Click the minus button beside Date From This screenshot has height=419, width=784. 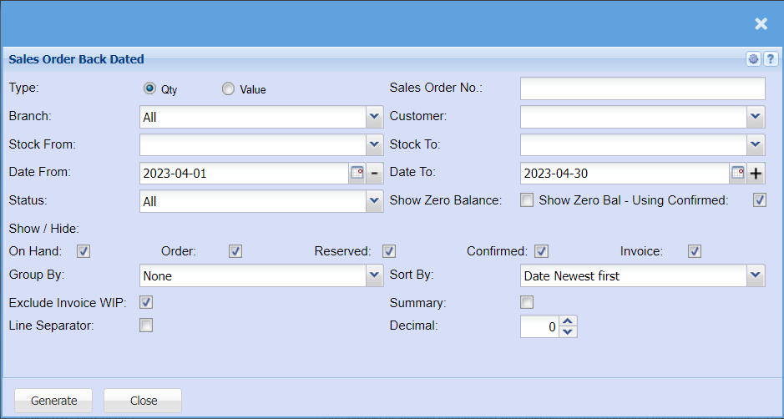pyautogui.click(x=374, y=173)
